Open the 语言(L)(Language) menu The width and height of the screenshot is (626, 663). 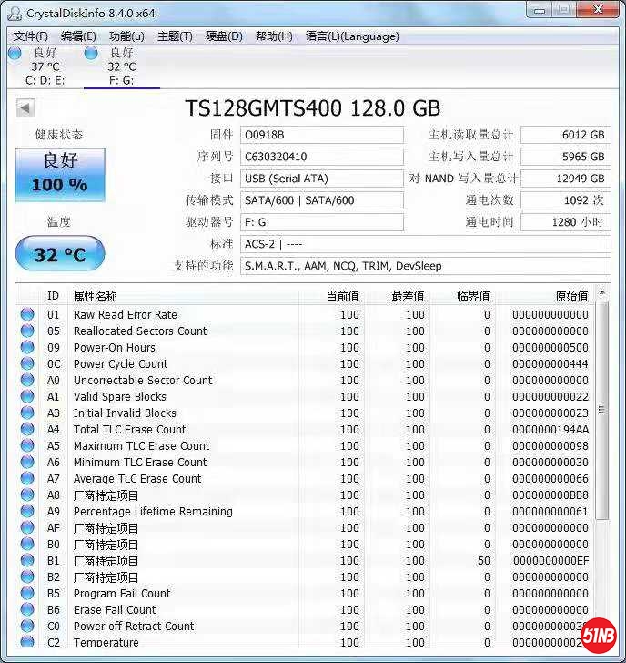352,36
